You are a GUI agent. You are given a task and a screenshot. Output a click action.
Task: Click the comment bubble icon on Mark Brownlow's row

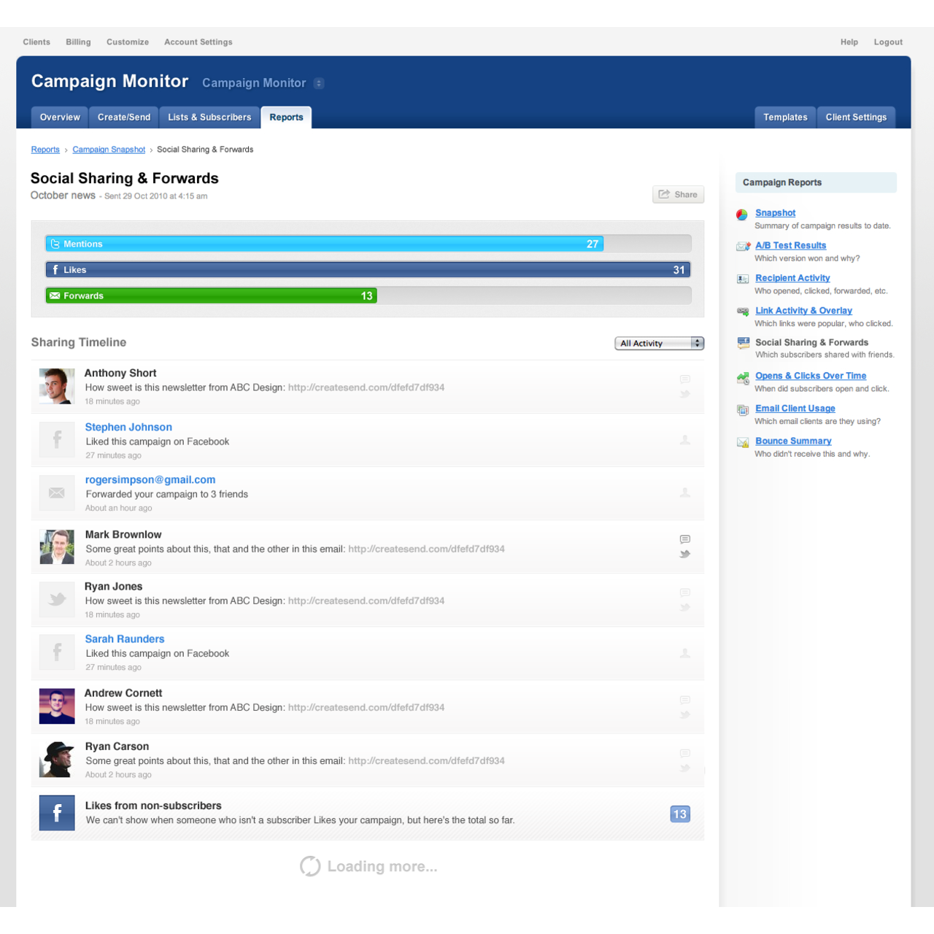tap(684, 540)
